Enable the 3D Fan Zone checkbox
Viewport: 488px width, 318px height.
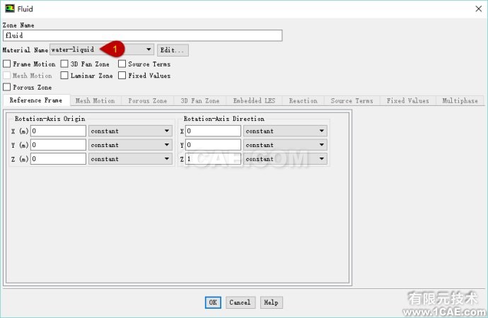[64, 64]
